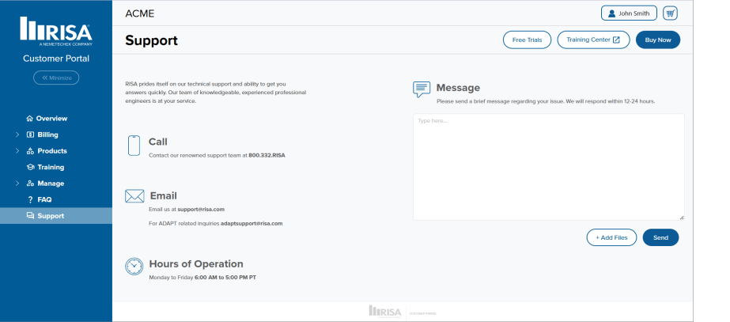Open the shopping cart icon
This screenshot has width=730, height=322.
click(x=670, y=13)
